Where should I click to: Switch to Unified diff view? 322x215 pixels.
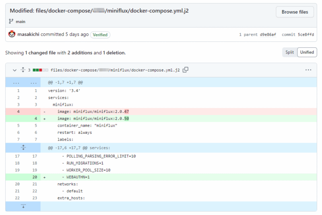[x=307, y=52]
